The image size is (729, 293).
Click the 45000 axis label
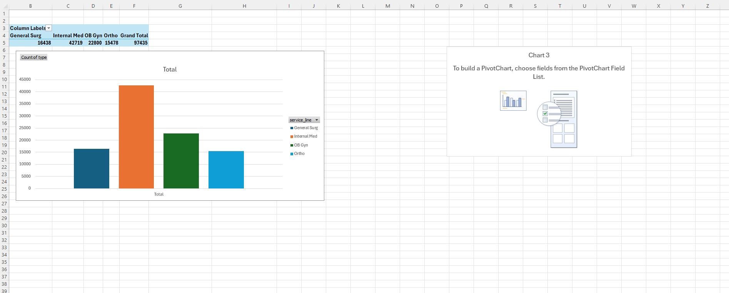25,80
